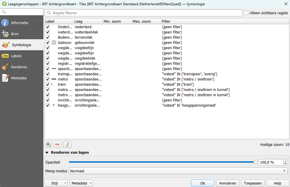This screenshot has height=187, width=290.
Task: Click the Max. zoom column header
Action: 147,21
